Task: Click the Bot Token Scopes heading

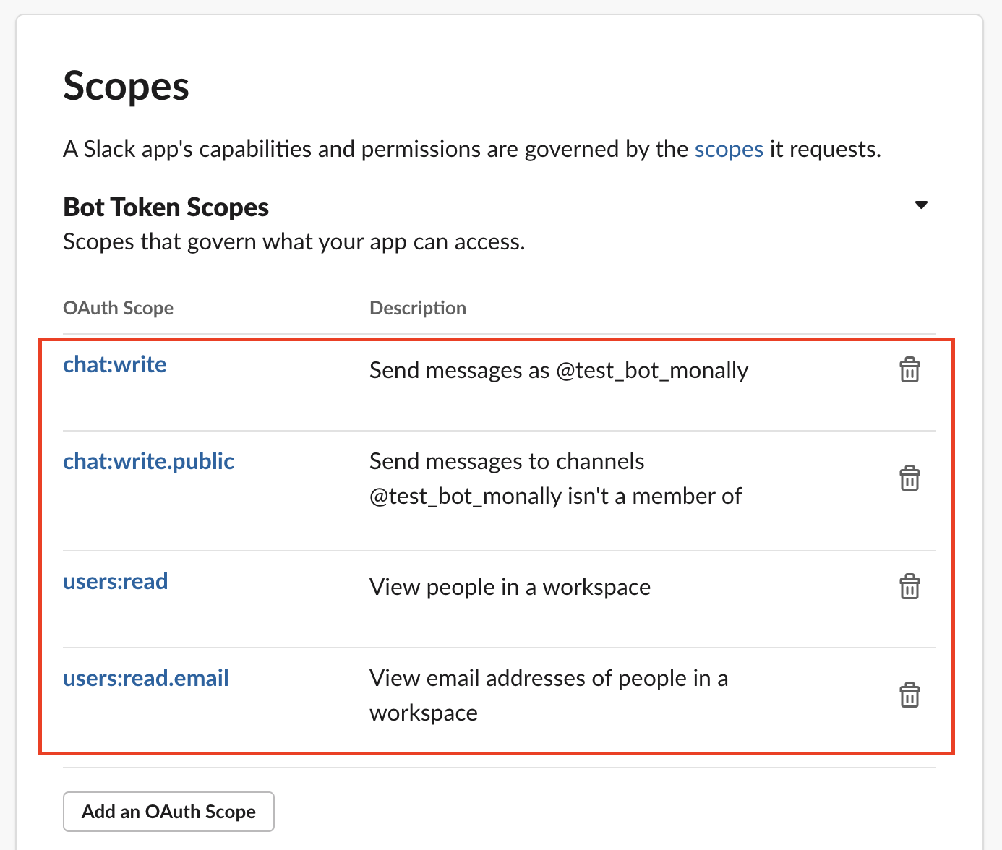Action: coord(166,207)
